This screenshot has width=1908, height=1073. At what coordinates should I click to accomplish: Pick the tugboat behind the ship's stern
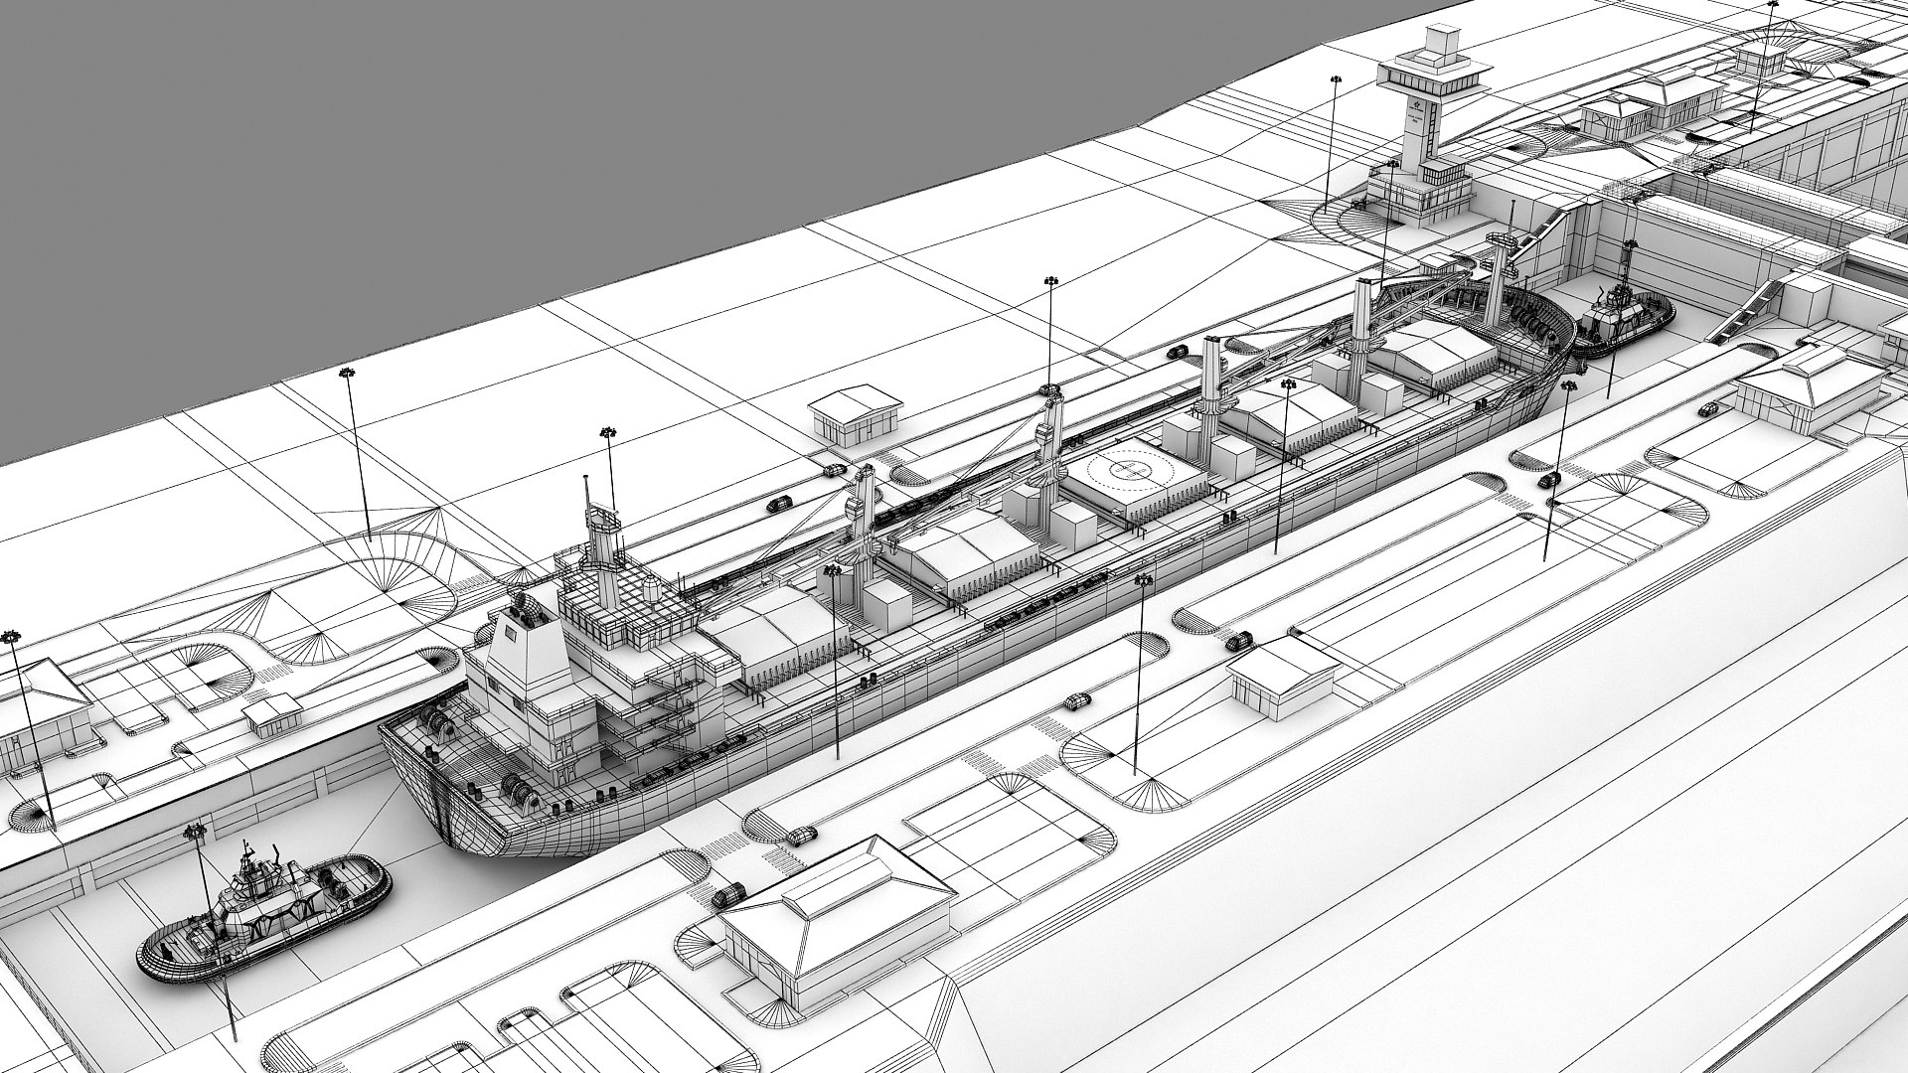click(264, 917)
